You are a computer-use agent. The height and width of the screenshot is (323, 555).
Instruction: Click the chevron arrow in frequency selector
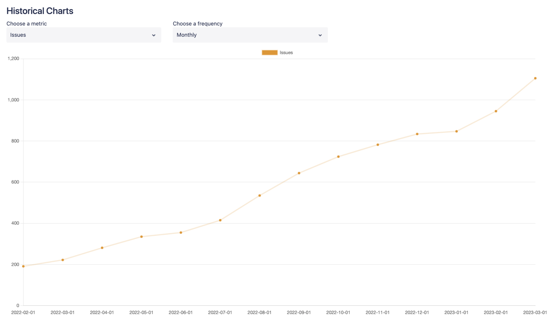(320, 35)
